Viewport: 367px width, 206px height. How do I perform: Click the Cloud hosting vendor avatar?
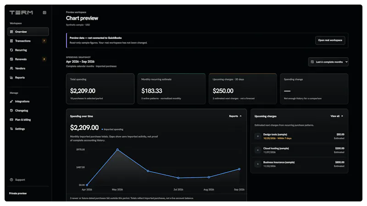point(258,150)
